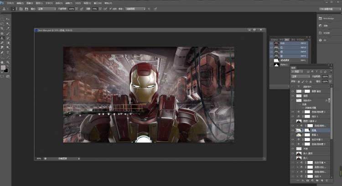Viewport: 342px width, 186px height.
Task: Select the Type tool
Action: click(8, 52)
